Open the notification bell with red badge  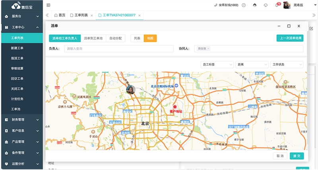(x=277, y=5)
